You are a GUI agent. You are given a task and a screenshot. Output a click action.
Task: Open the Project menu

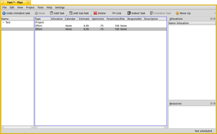tap(30, 8)
